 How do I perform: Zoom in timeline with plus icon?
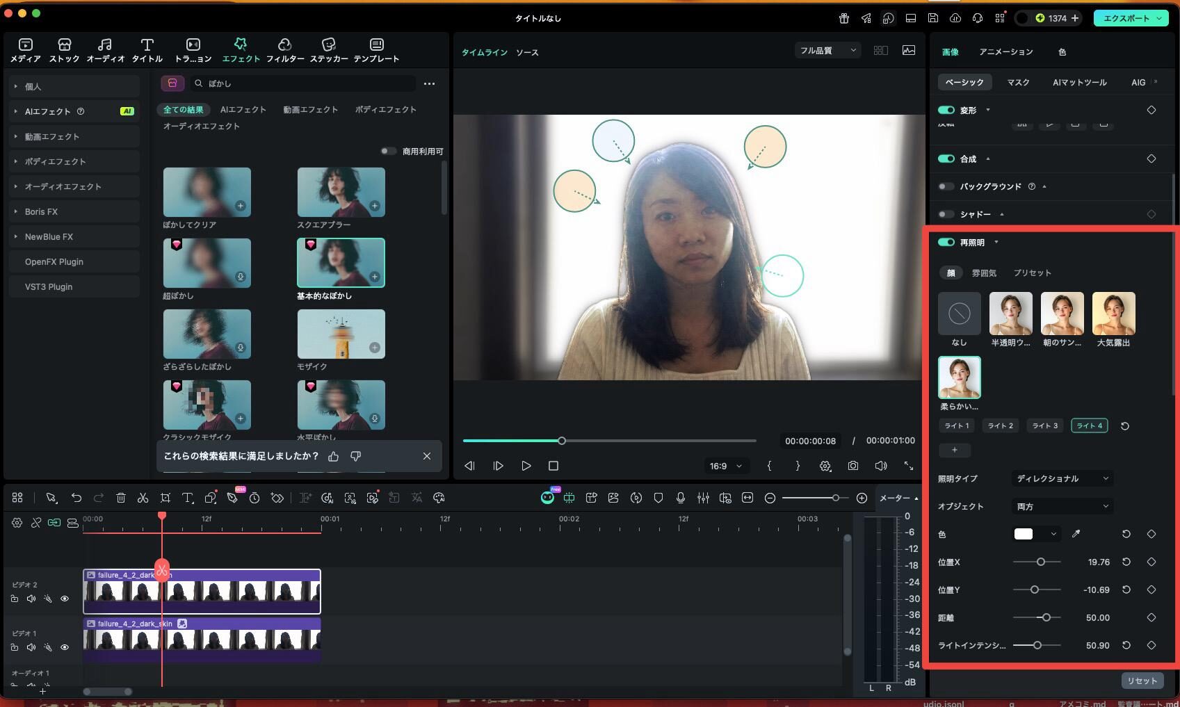pyautogui.click(x=862, y=498)
